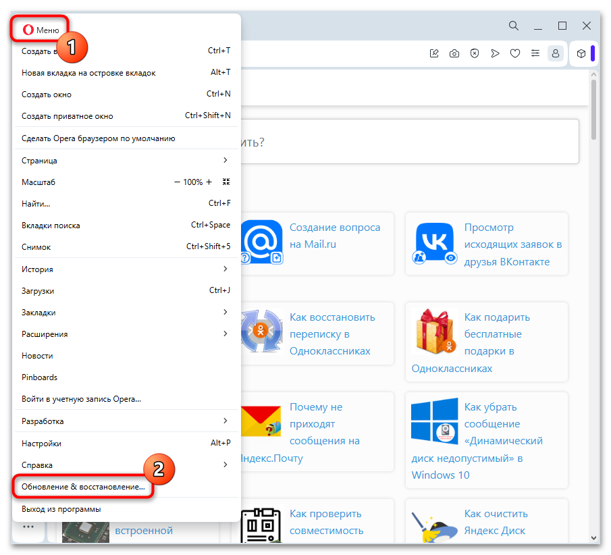Open Новости menu item
611x555 pixels.
[x=126, y=355]
